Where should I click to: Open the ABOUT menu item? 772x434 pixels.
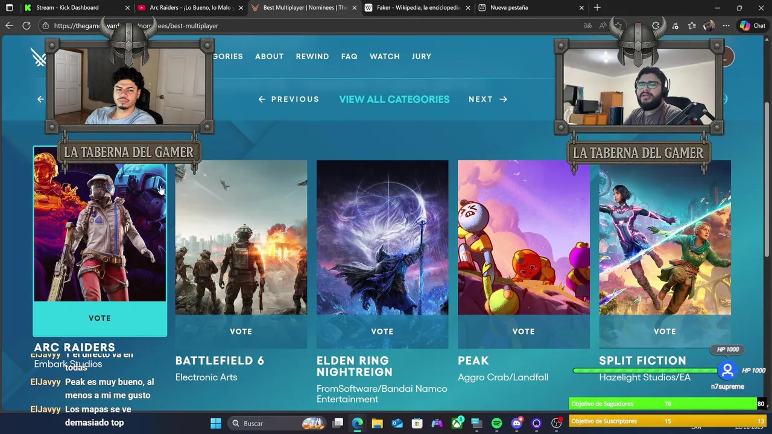pos(269,56)
